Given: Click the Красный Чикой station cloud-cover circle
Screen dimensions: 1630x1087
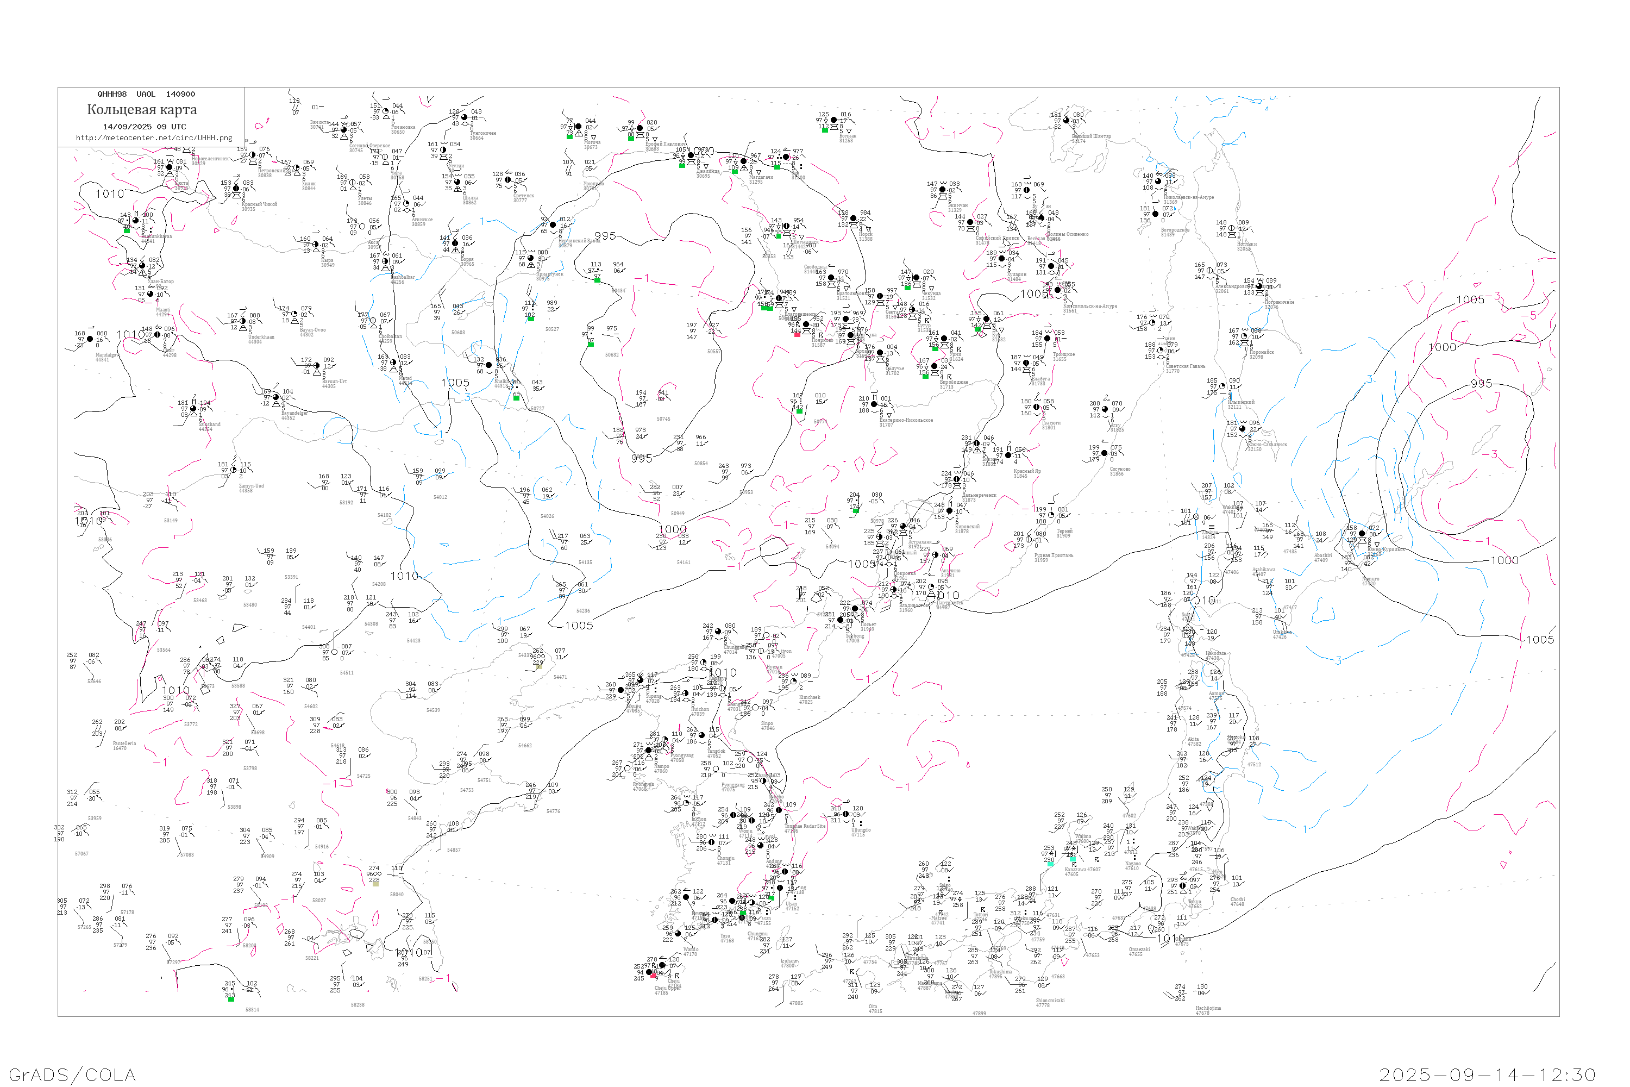Looking at the screenshot, I should click(236, 189).
